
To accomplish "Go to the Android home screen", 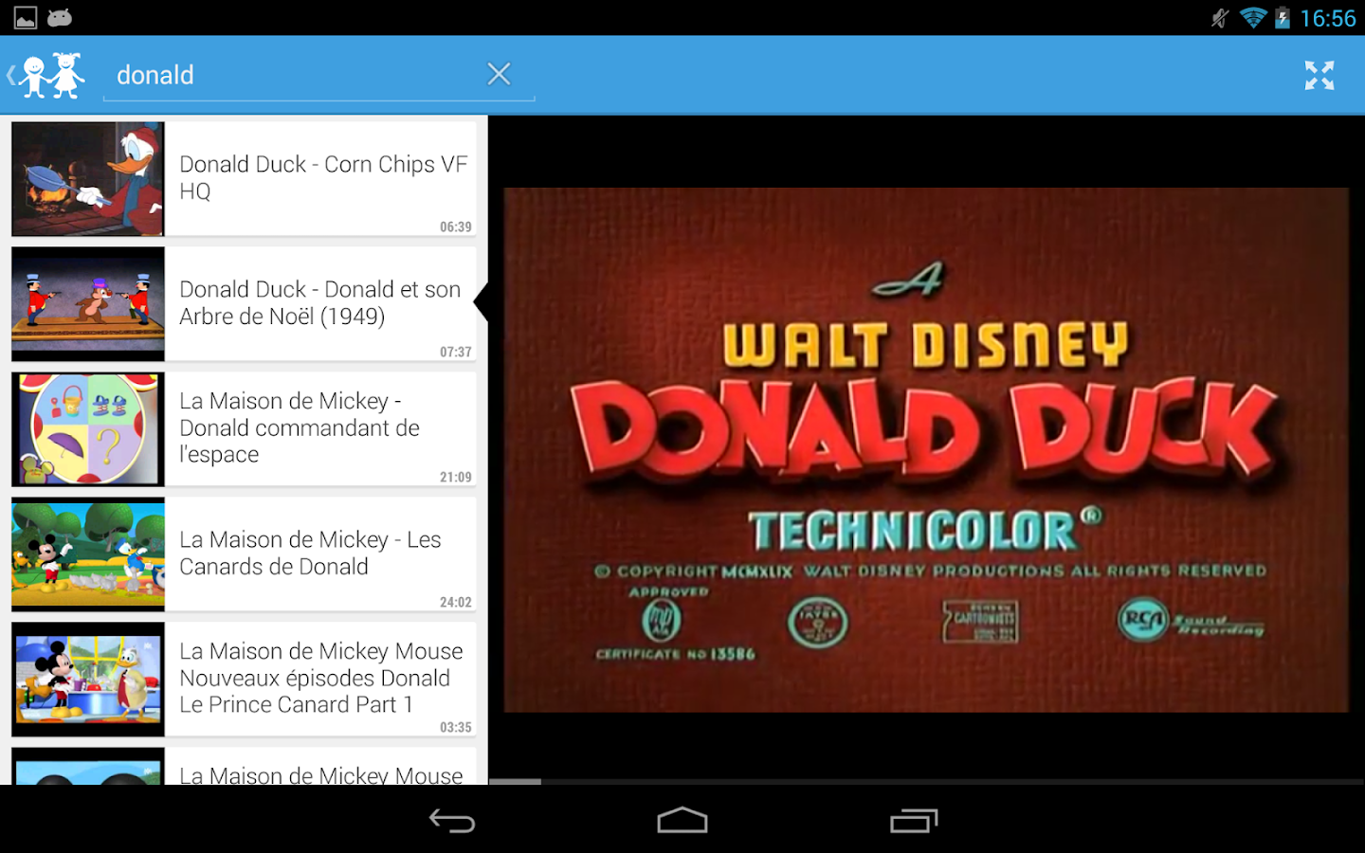I will click(x=682, y=820).
